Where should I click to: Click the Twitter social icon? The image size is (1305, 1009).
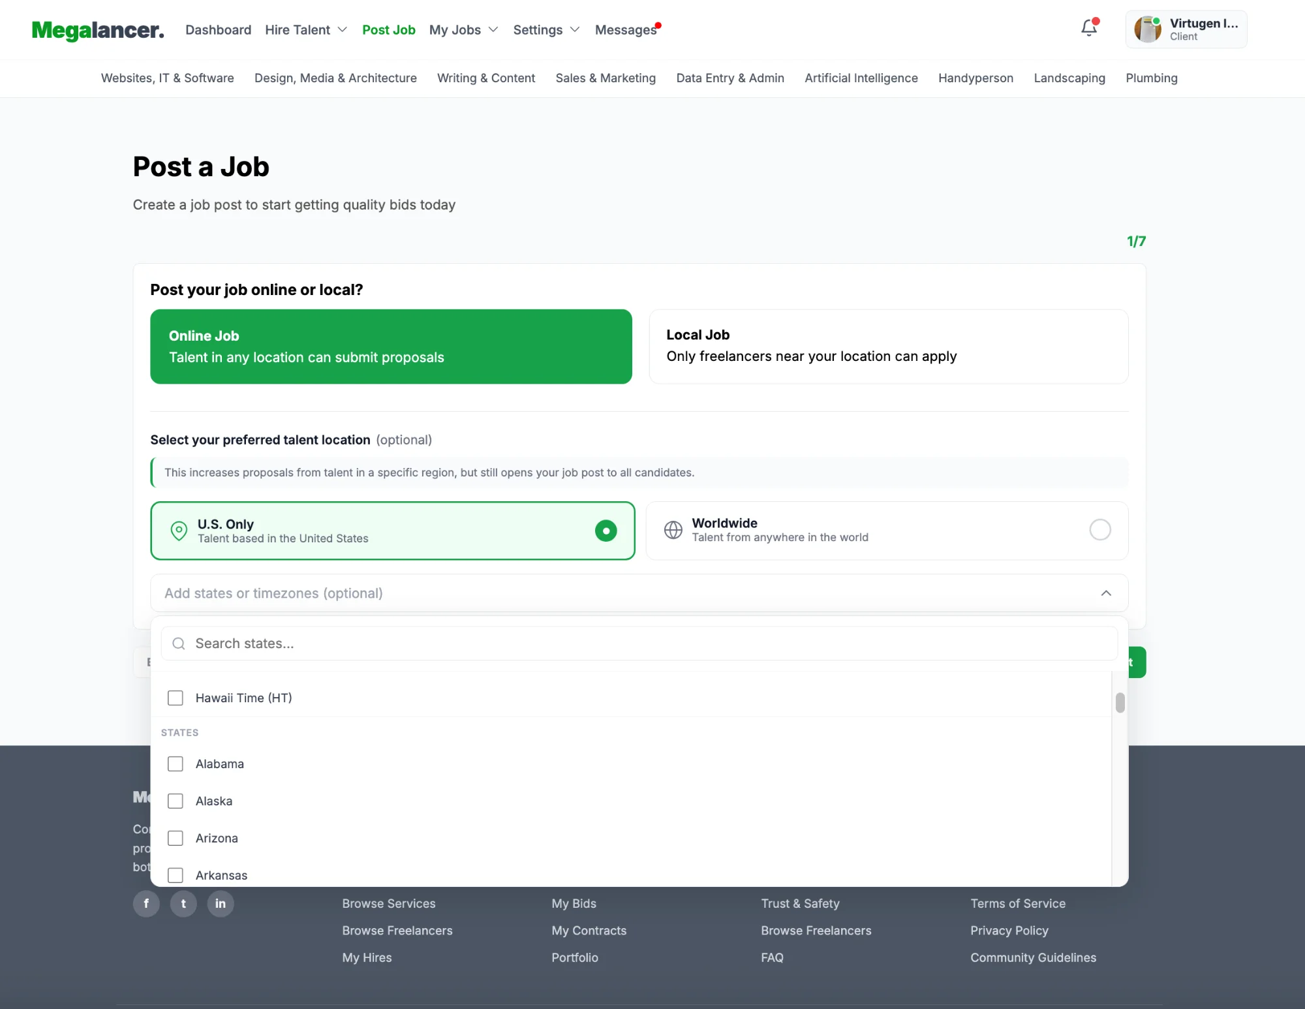click(183, 903)
